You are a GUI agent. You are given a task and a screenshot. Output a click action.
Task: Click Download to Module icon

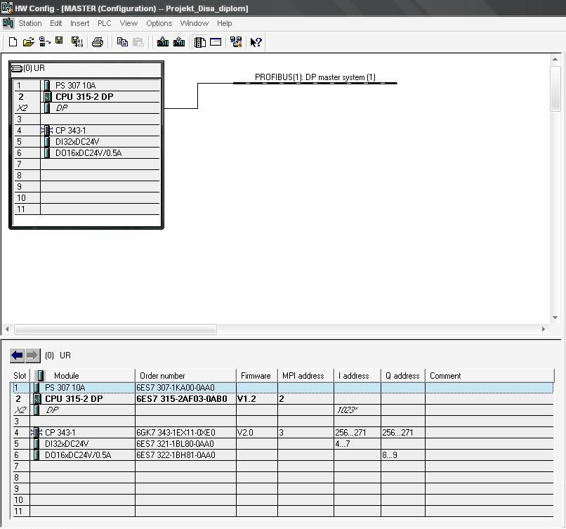click(163, 42)
